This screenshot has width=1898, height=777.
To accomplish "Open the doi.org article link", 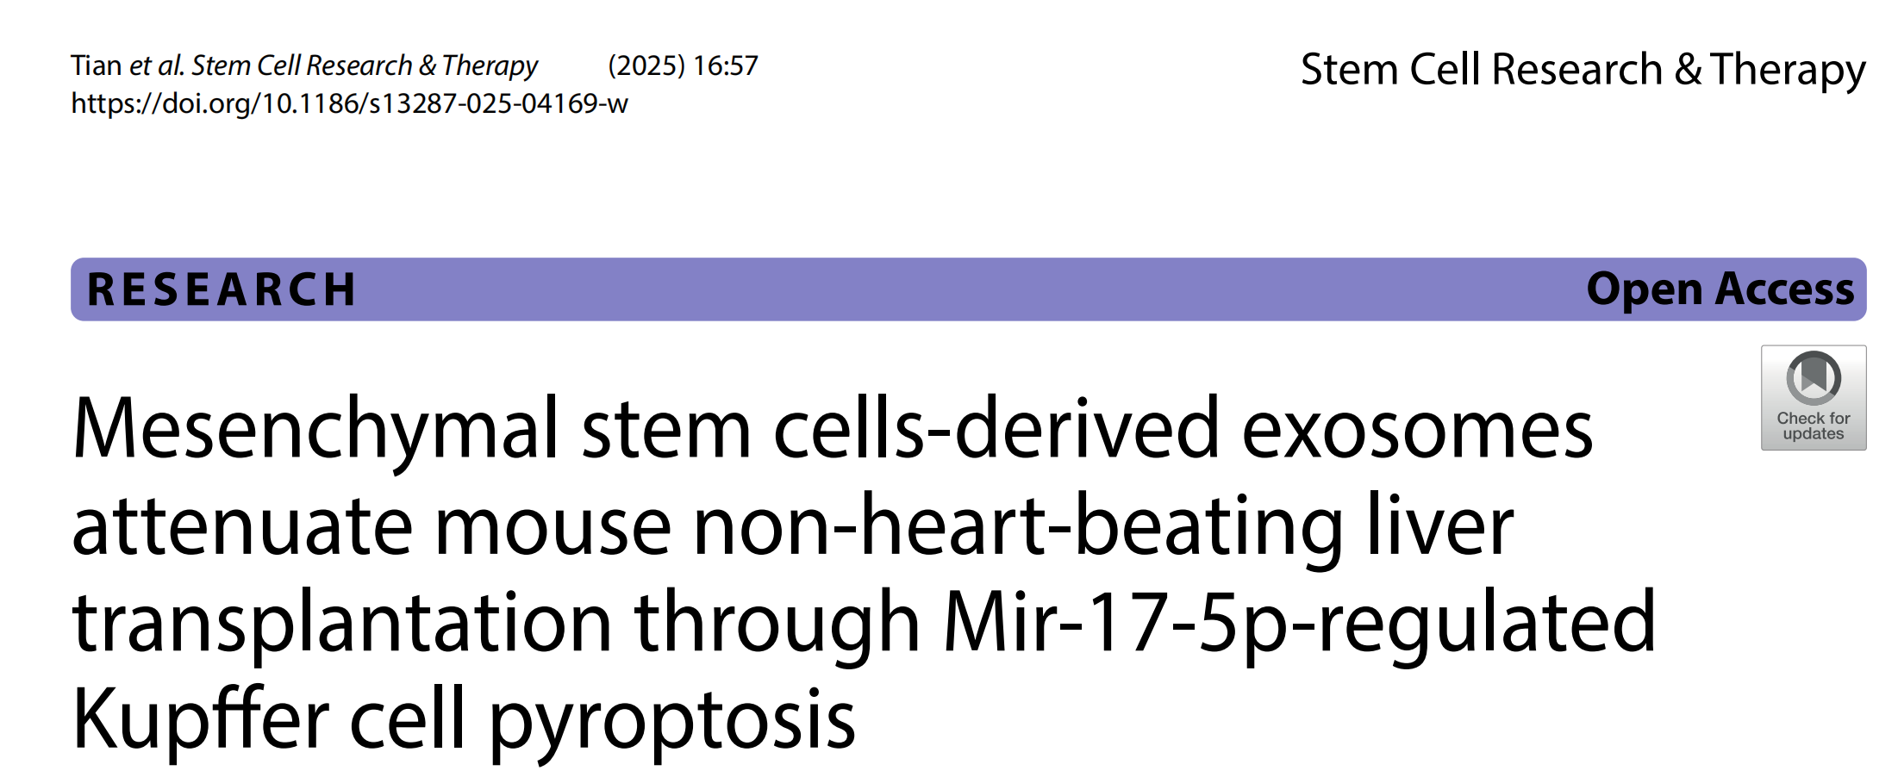I will click(x=349, y=104).
